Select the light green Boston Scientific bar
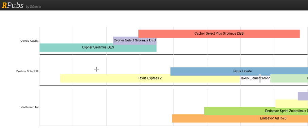 (x=289, y=78)
